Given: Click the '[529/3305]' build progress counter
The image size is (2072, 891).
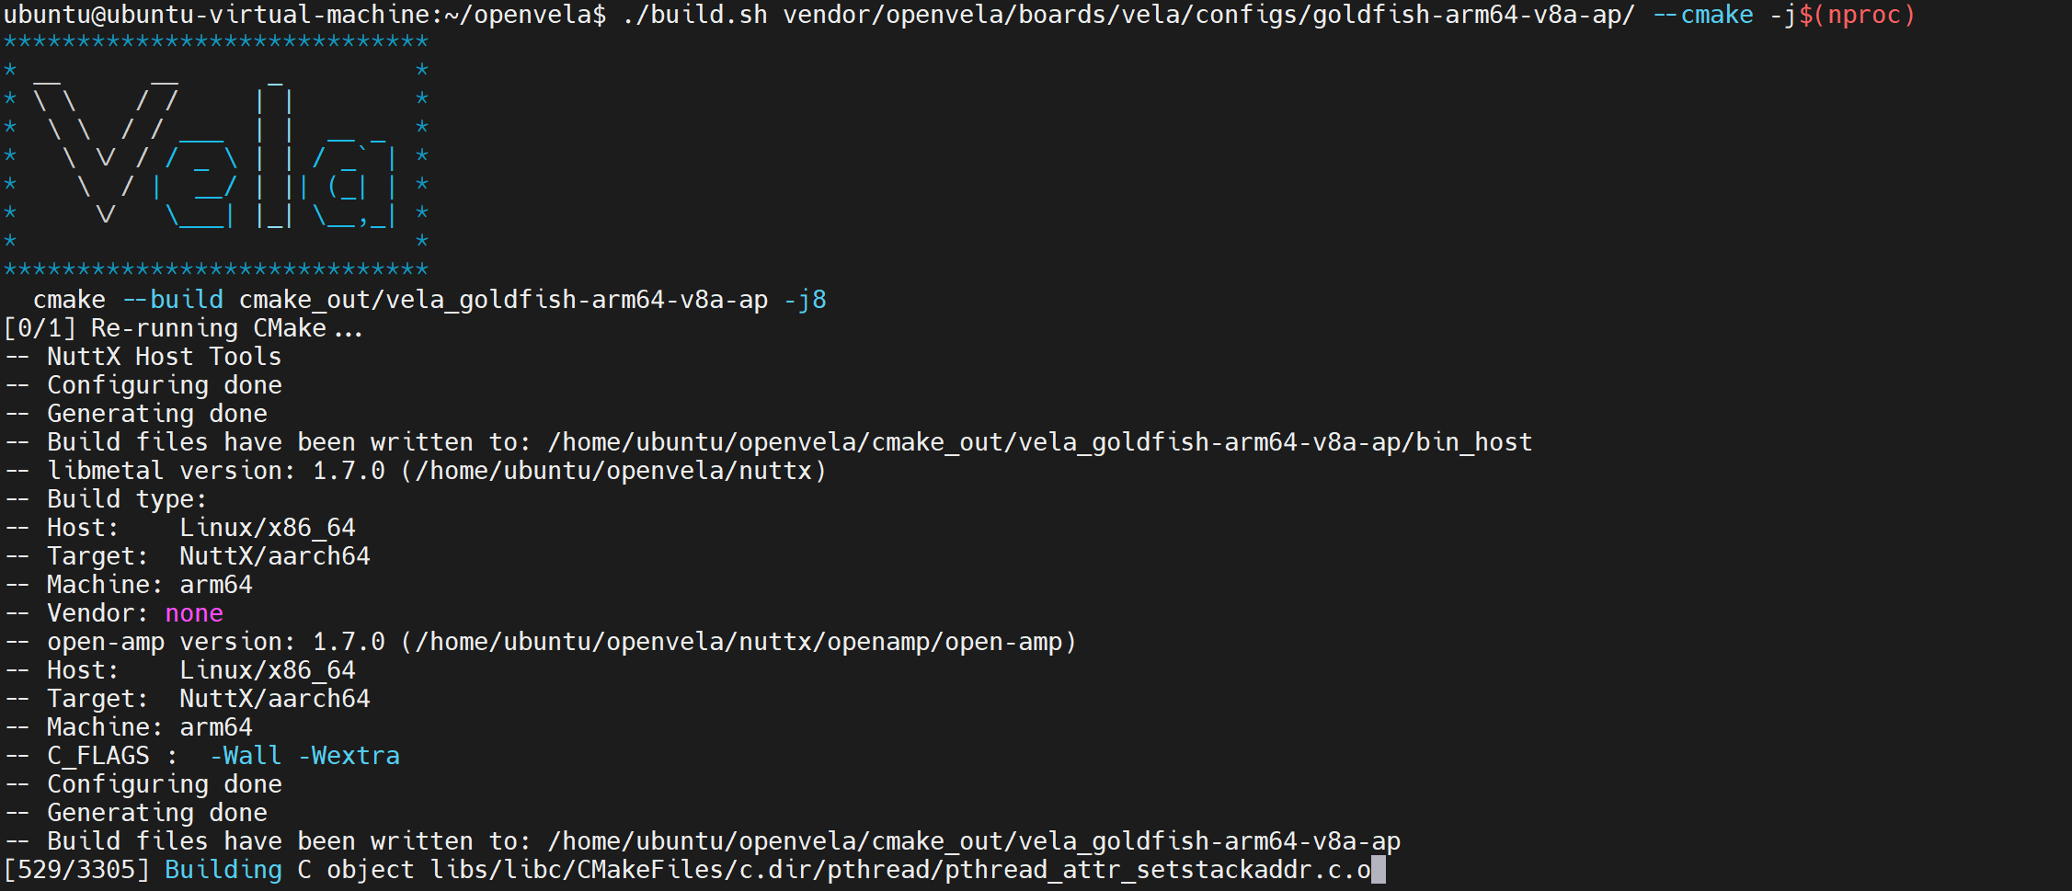Looking at the screenshot, I should (x=77, y=871).
